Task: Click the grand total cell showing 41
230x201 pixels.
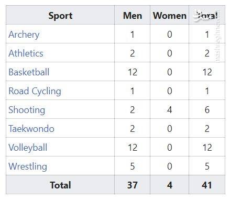Action: [207, 185]
